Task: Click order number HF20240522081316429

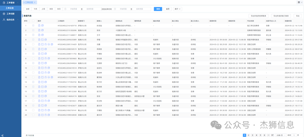Action: pos(67,44)
